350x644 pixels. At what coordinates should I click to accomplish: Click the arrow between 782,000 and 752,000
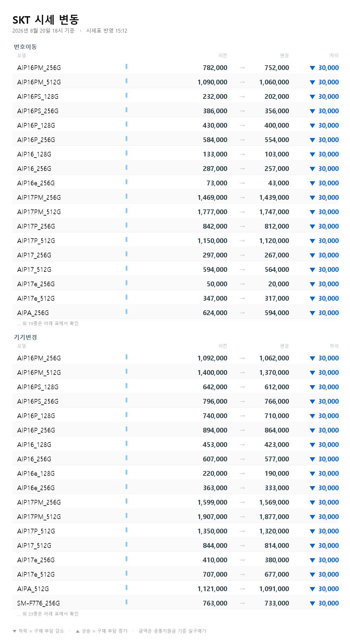click(x=242, y=68)
